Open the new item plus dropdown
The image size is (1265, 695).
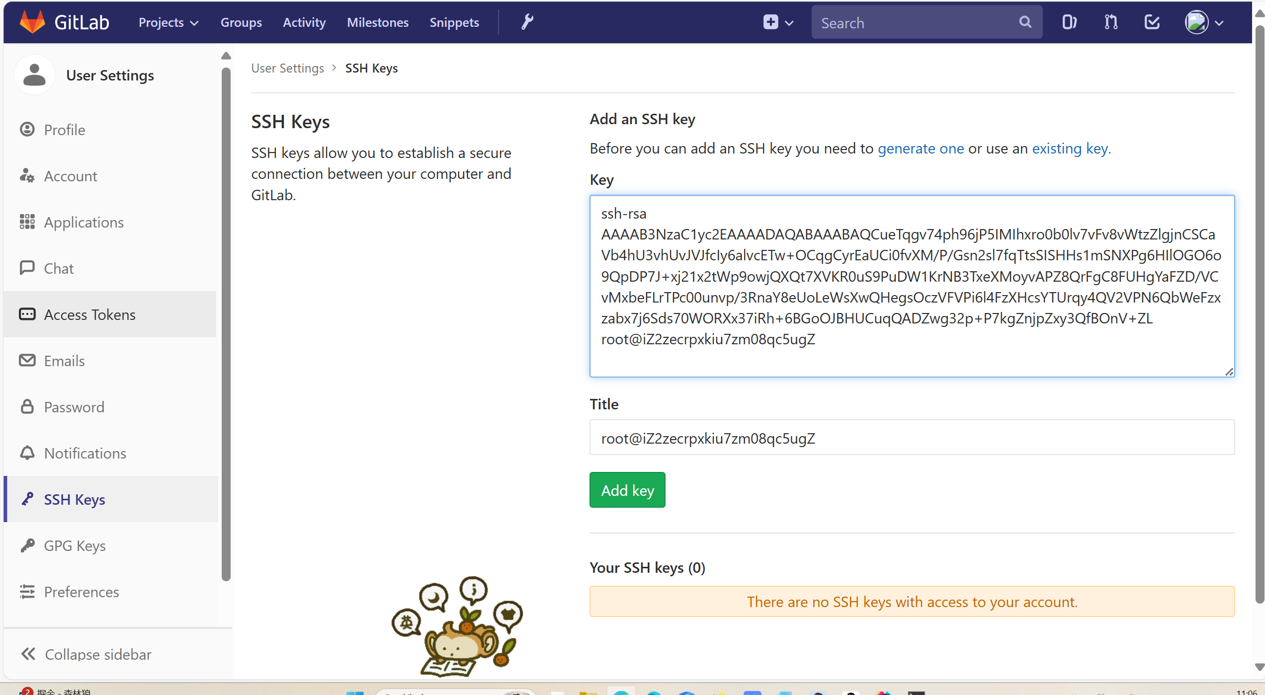pos(778,22)
